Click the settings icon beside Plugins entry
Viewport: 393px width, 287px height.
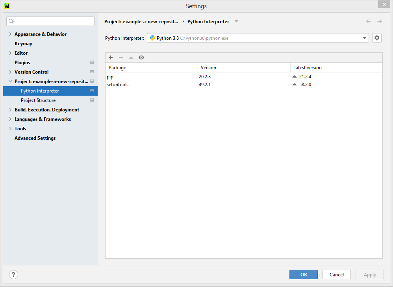tap(92, 62)
